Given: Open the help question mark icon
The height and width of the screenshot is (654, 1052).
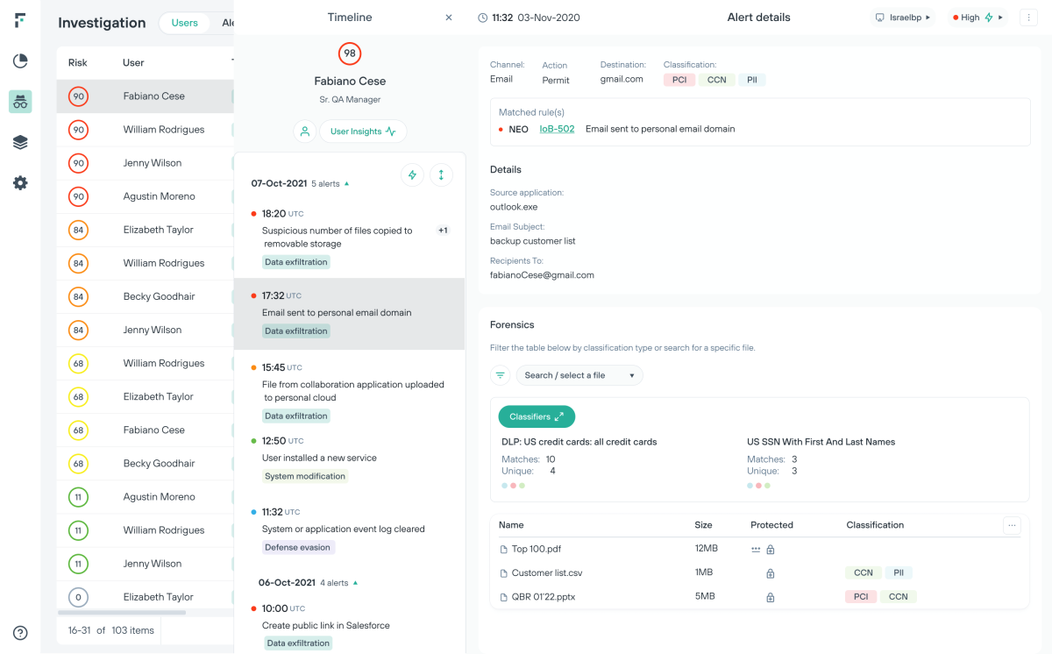Looking at the screenshot, I should click(x=20, y=633).
